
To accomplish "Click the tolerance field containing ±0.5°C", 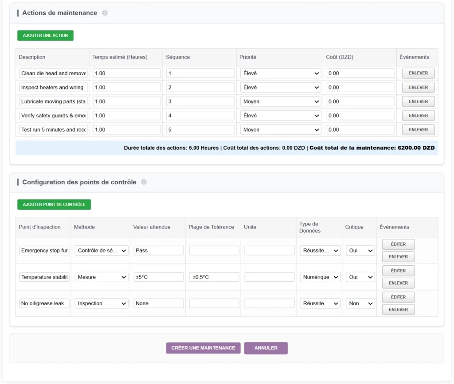I will coord(214,277).
